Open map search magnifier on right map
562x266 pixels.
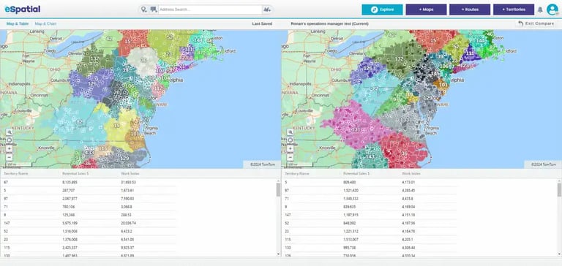click(x=291, y=132)
